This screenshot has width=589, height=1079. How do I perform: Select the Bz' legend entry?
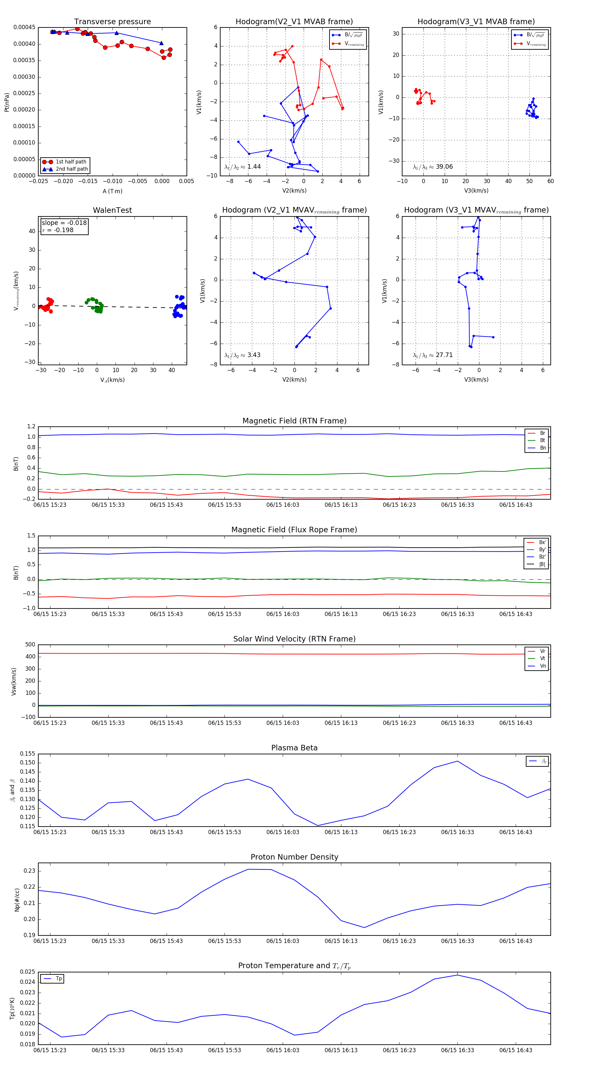[x=536, y=557]
